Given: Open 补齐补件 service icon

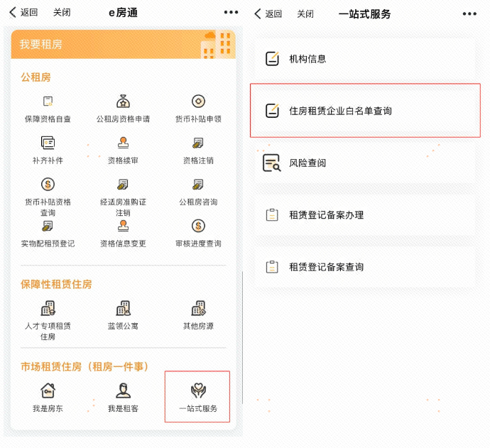Looking at the screenshot, I should tap(48, 143).
